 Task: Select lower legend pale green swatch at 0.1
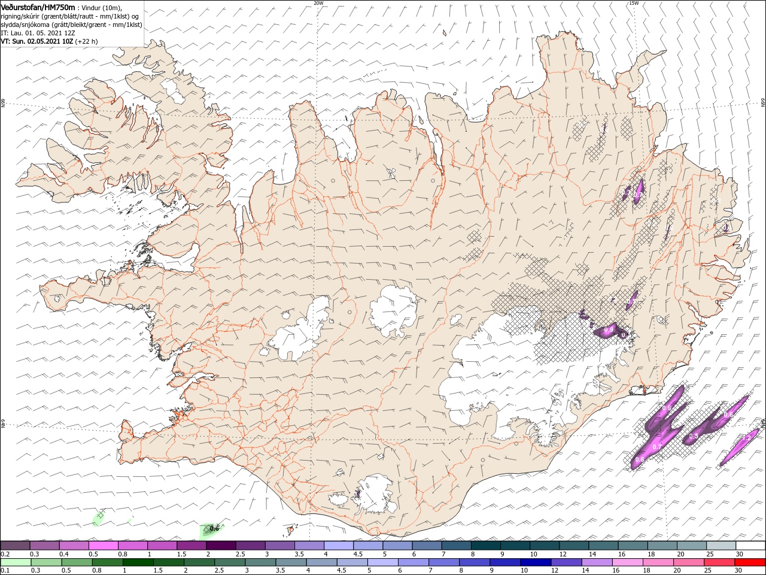coord(16,562)
